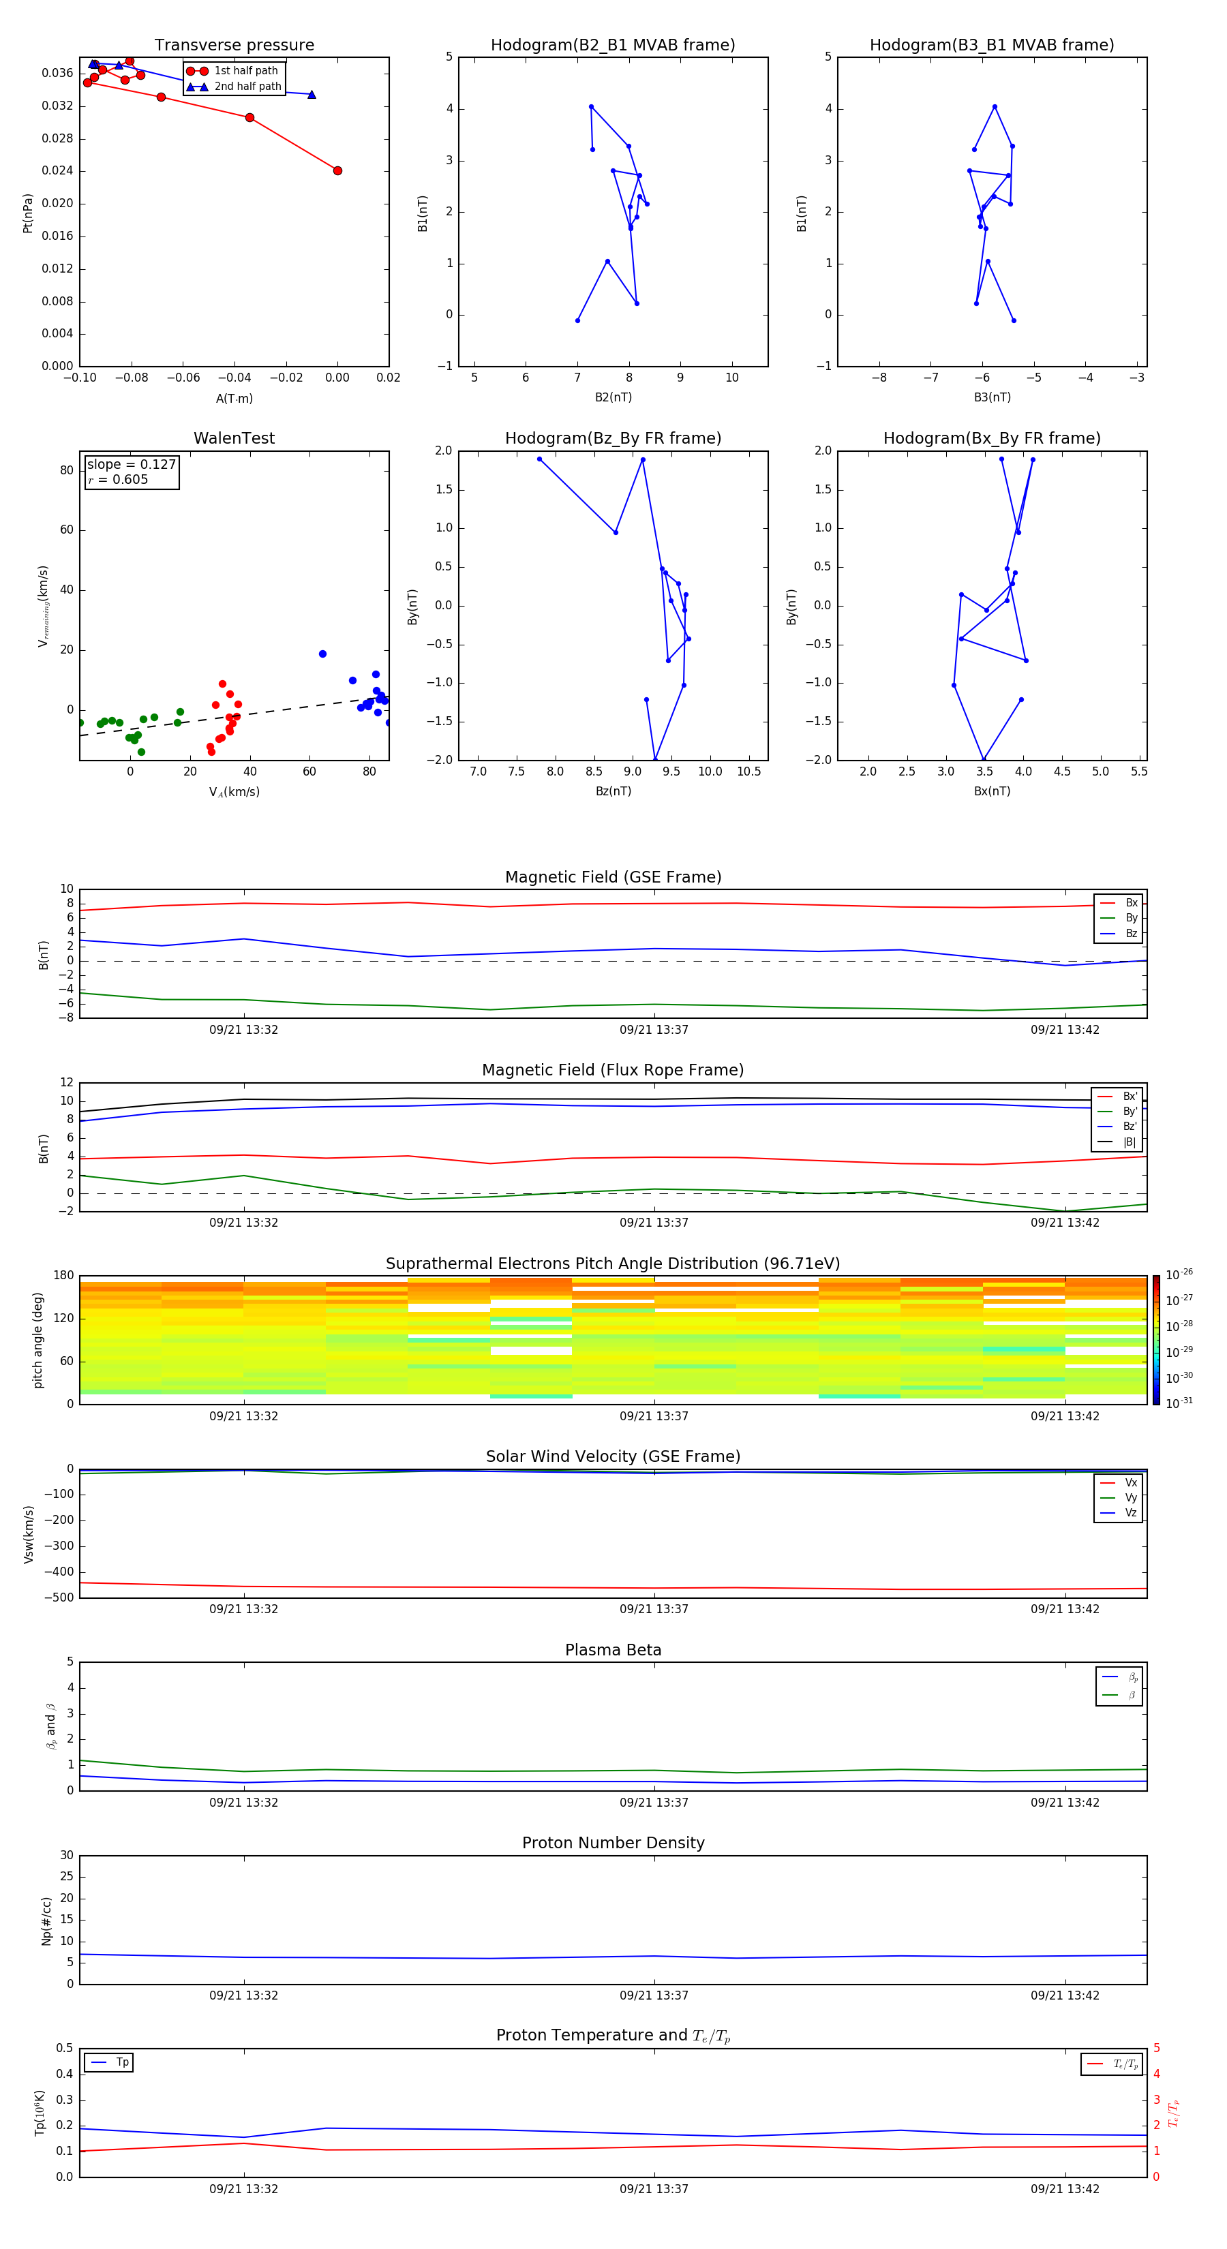Click the 'Solar Wind Velocity (GSE Frame)' title
Screen dimensions: 1227x2249
[x=613, y=1457]
